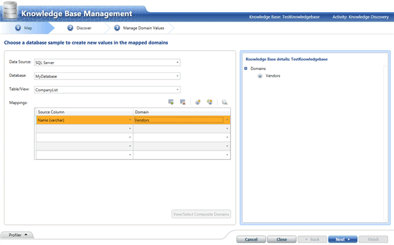Open the Database dropdown showing MyDatabase
394x245 pixels.
click(177, 76)
